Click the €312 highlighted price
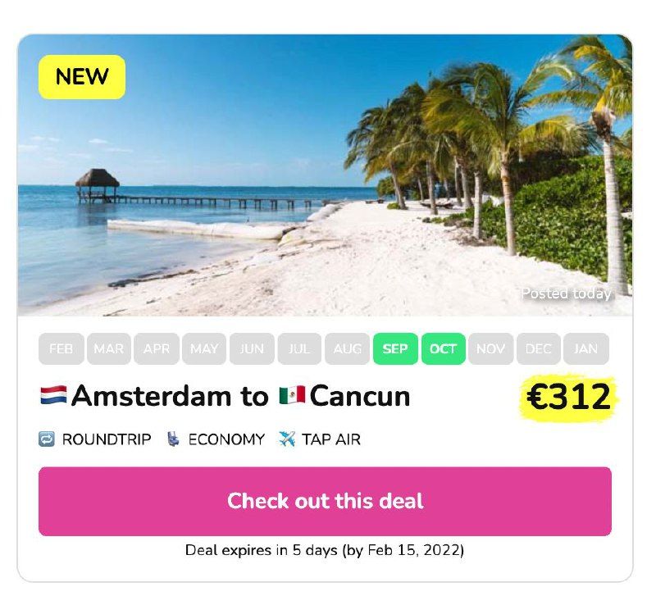The width and height of the screenshot is (656, 605). point(569,397)
